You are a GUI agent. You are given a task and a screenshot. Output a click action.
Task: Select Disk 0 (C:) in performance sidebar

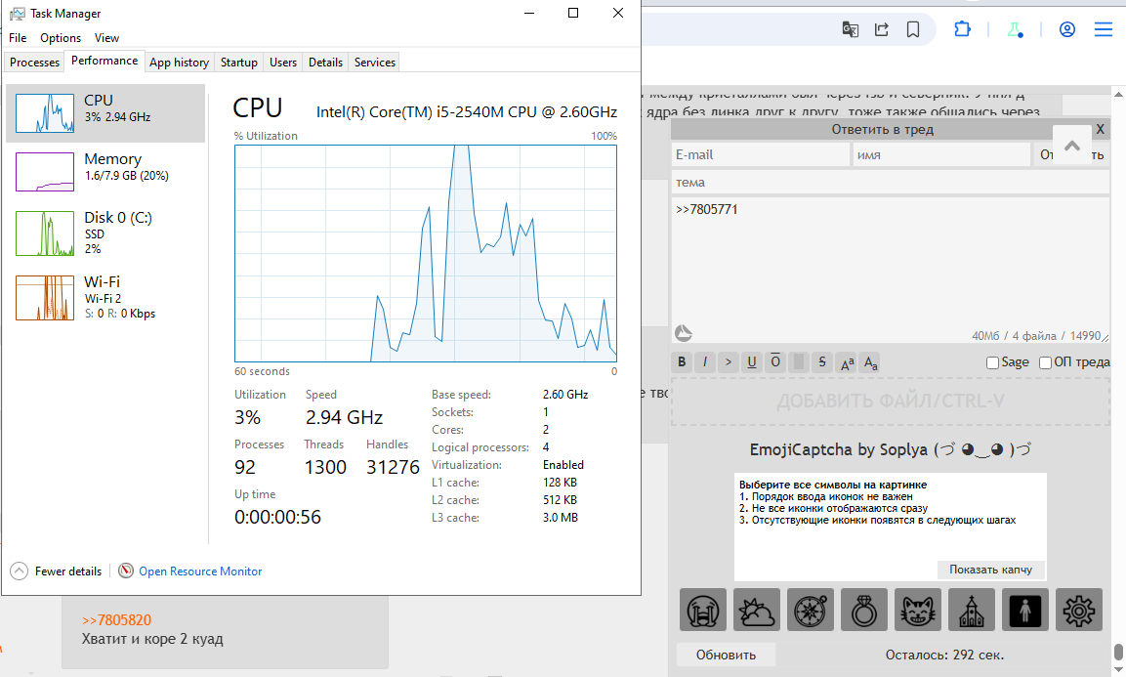(x=104, y=233)
